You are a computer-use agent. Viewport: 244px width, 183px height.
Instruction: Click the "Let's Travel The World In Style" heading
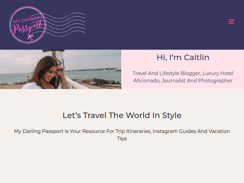122,115
